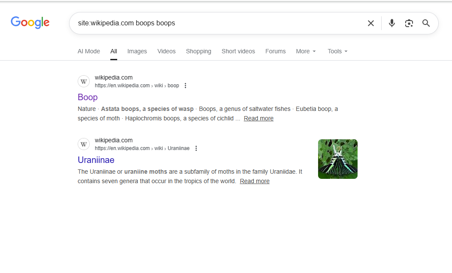Click the magnifying glass search button
Viewport: 452px width, 273px height.
point(426,23)
